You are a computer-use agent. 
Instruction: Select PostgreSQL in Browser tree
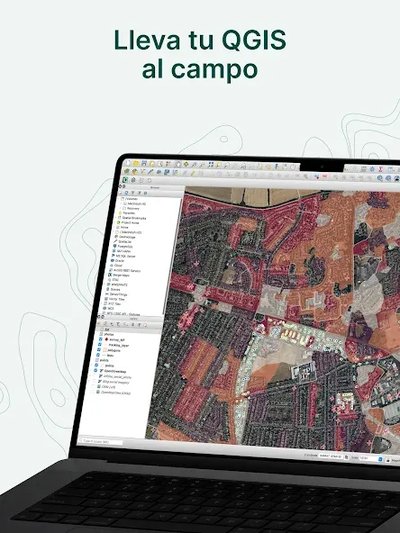pos(125,247)
